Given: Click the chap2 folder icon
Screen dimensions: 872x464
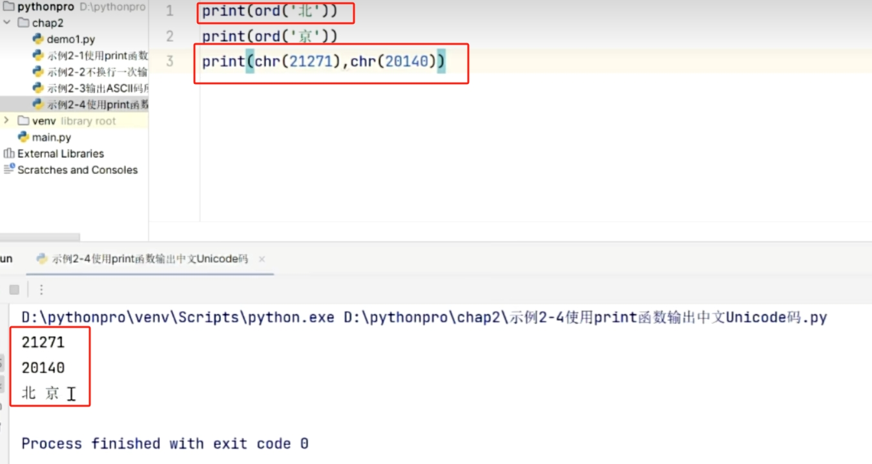Looking at the screenshot, I should pos(23,23).
